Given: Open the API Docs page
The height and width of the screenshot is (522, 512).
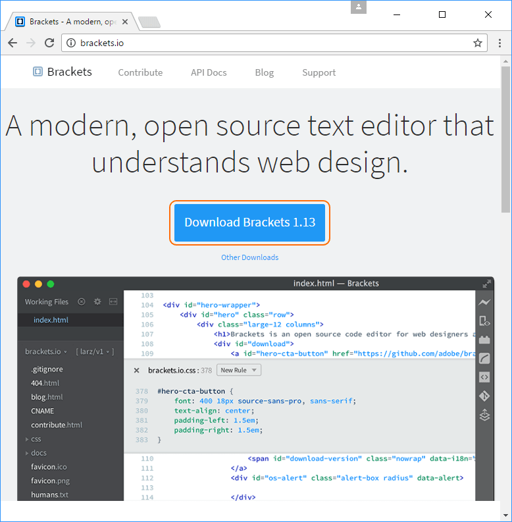Looking at the screenshot, I should 209,72.
